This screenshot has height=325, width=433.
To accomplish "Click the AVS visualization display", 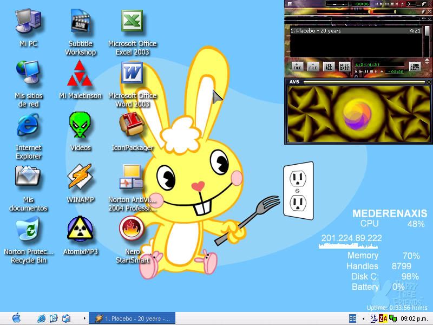I will pos(358,114).
